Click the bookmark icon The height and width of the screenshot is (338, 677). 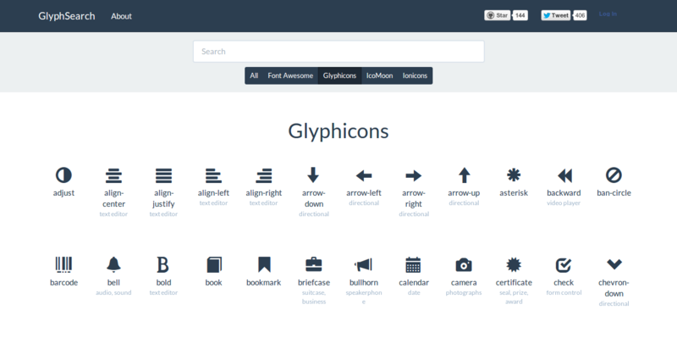tap(264, 264)
